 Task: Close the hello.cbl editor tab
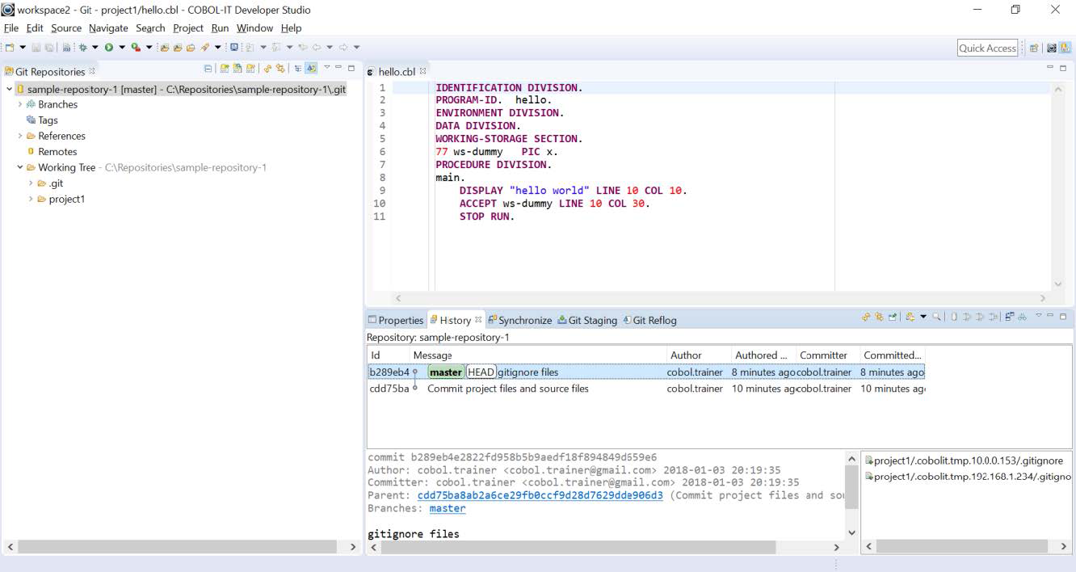click(x=422, y=71)
